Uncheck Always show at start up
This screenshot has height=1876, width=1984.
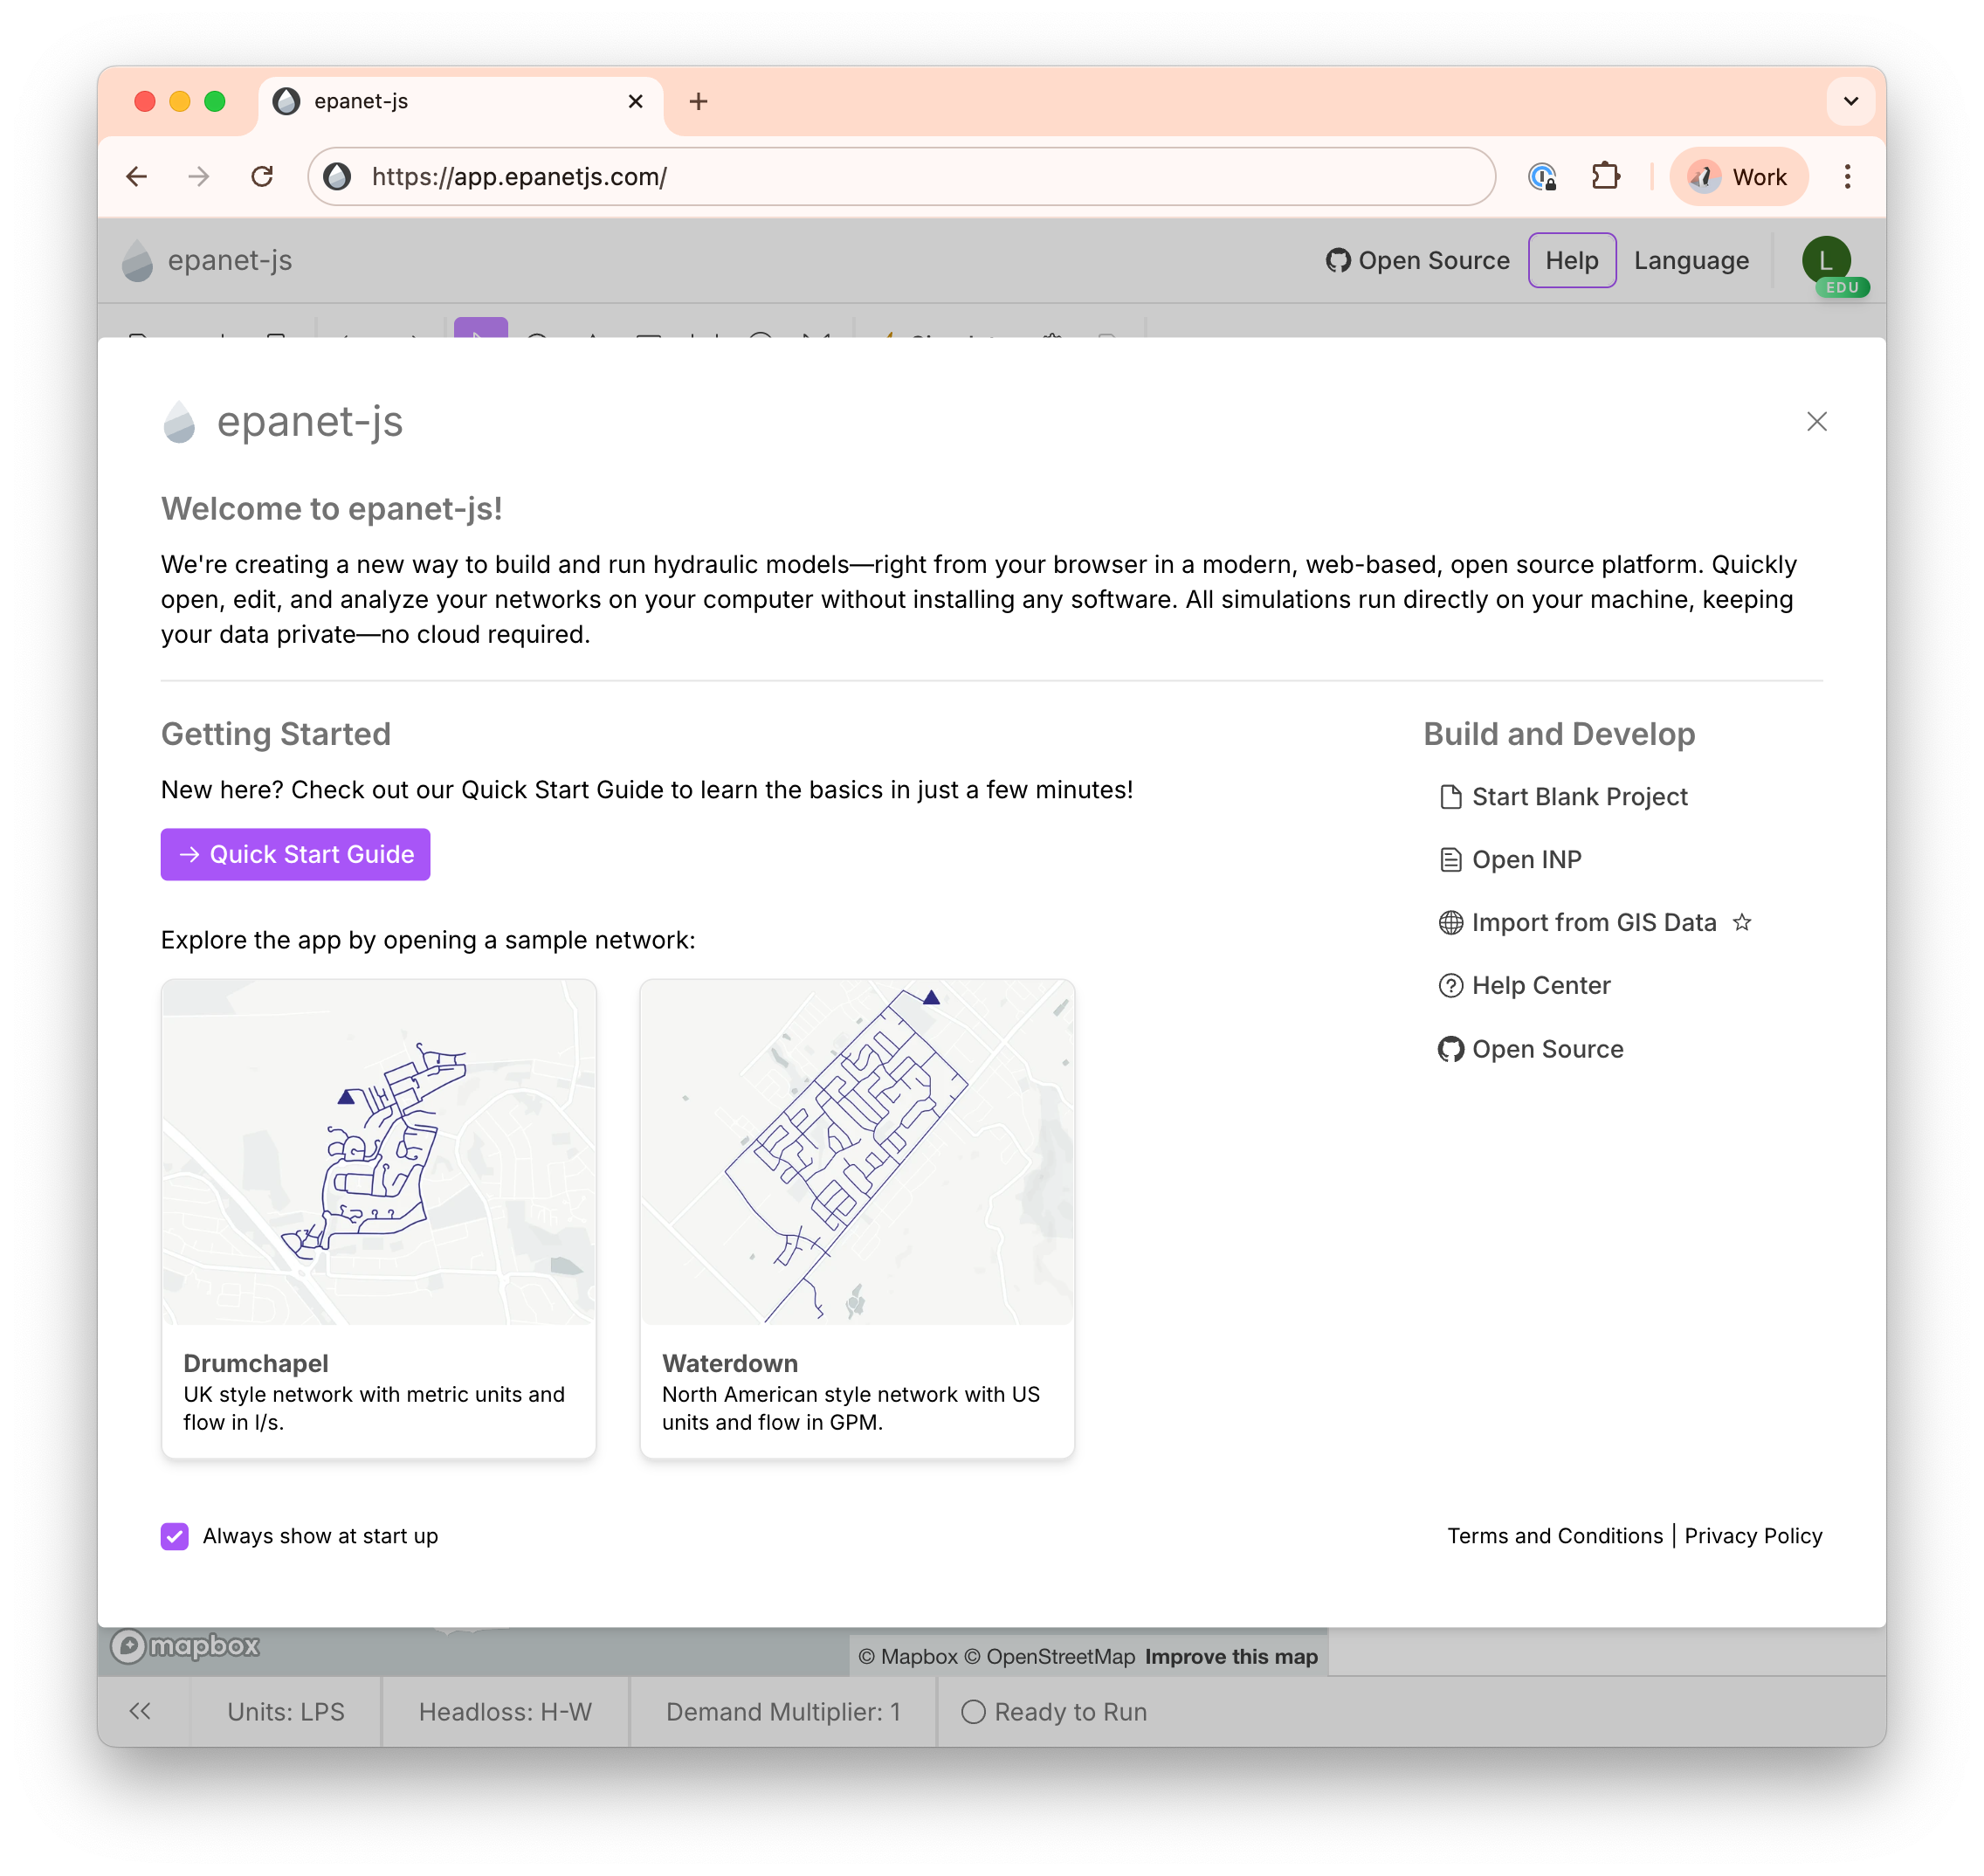175,1536
